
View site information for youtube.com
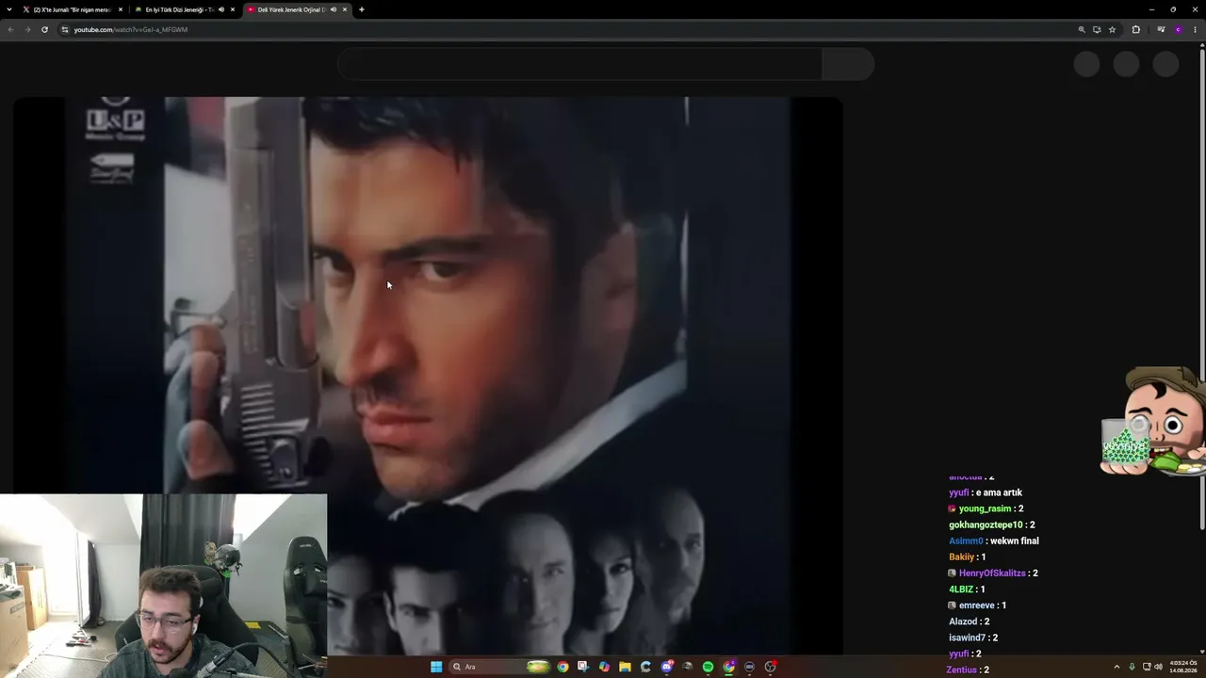point(65,29)
